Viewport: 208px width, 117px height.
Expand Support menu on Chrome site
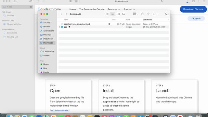coord(129,9)
